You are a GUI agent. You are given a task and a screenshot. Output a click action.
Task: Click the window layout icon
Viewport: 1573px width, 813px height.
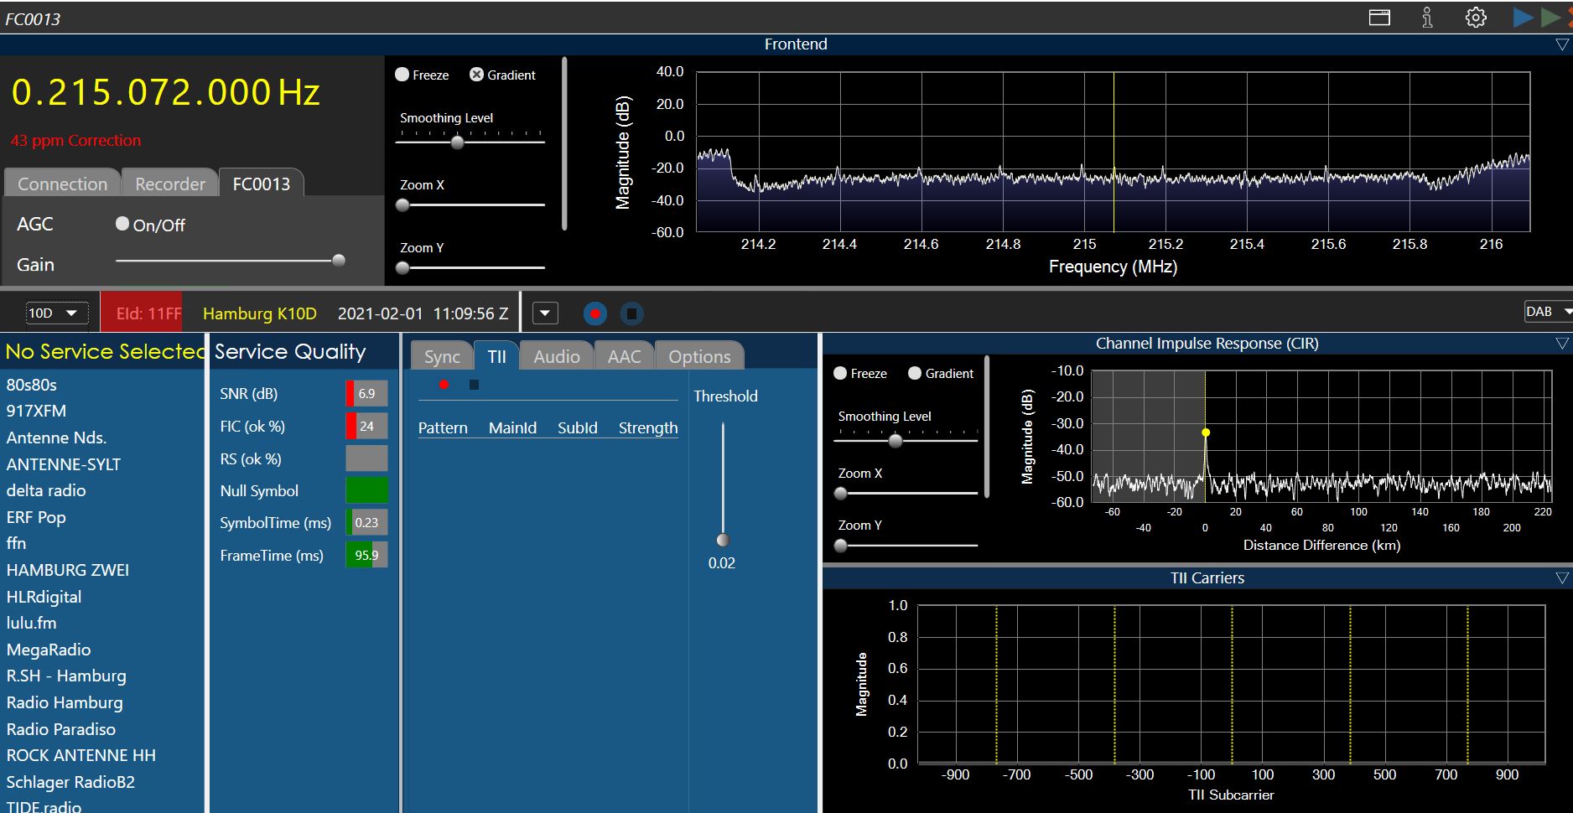[1379, 18]
